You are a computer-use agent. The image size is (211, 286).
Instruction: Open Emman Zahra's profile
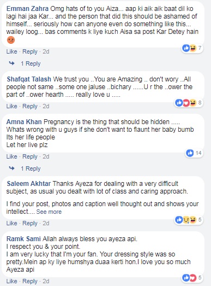[x=27, y=9]
